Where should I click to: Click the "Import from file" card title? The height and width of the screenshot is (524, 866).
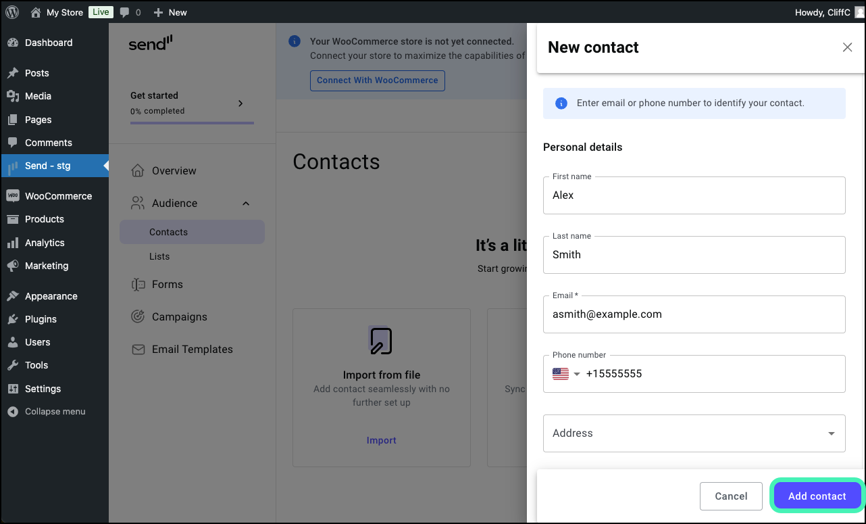click(382, 375)
